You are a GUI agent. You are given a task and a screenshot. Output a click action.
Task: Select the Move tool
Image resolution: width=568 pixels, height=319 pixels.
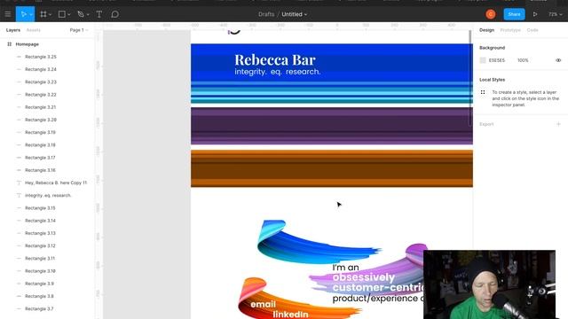(23, 14)
